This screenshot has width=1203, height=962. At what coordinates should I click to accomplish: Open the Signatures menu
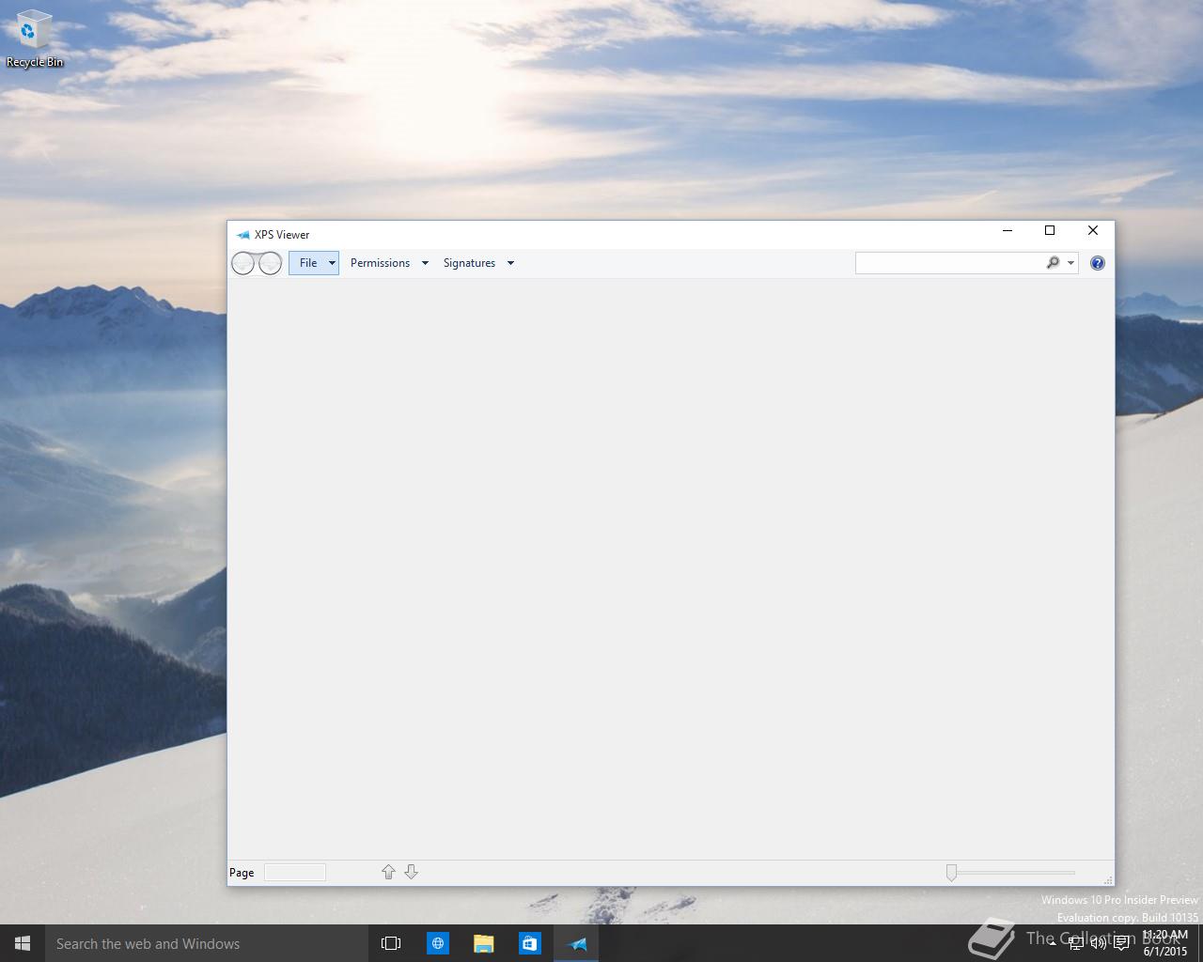click(x=469, y=263)
